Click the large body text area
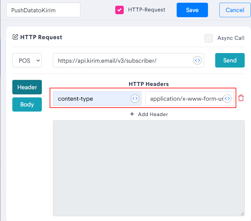 tap(149, 168)
